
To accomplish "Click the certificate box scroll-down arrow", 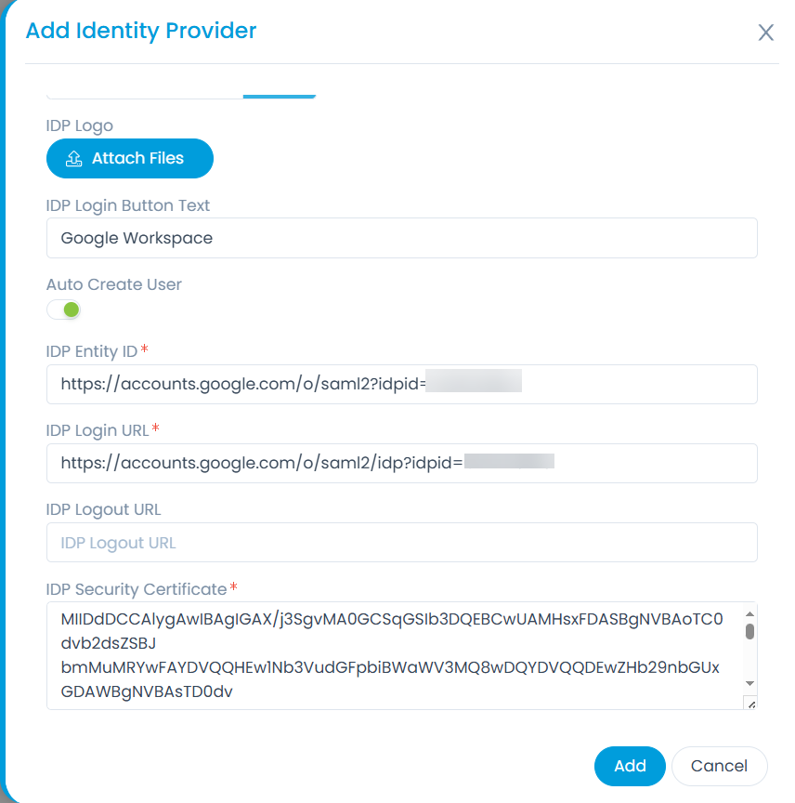I will coord(749,683).
